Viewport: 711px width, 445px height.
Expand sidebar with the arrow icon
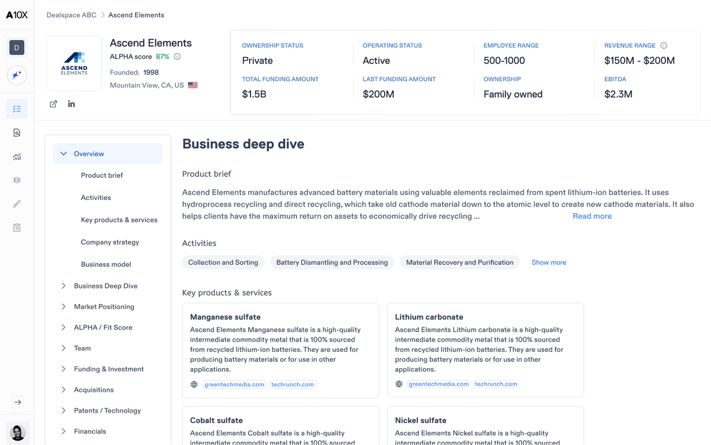(18, 402)
